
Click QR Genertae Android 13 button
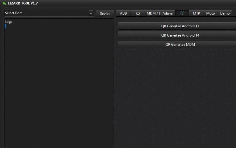coord(177,26)
